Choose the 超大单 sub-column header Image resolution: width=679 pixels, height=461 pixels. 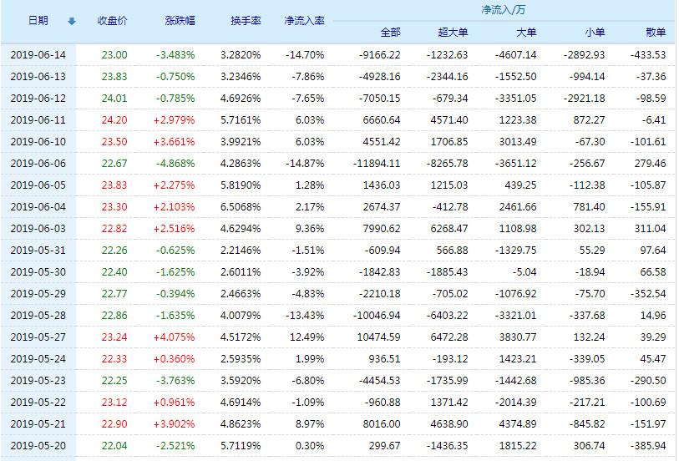[x=453, y=33]
